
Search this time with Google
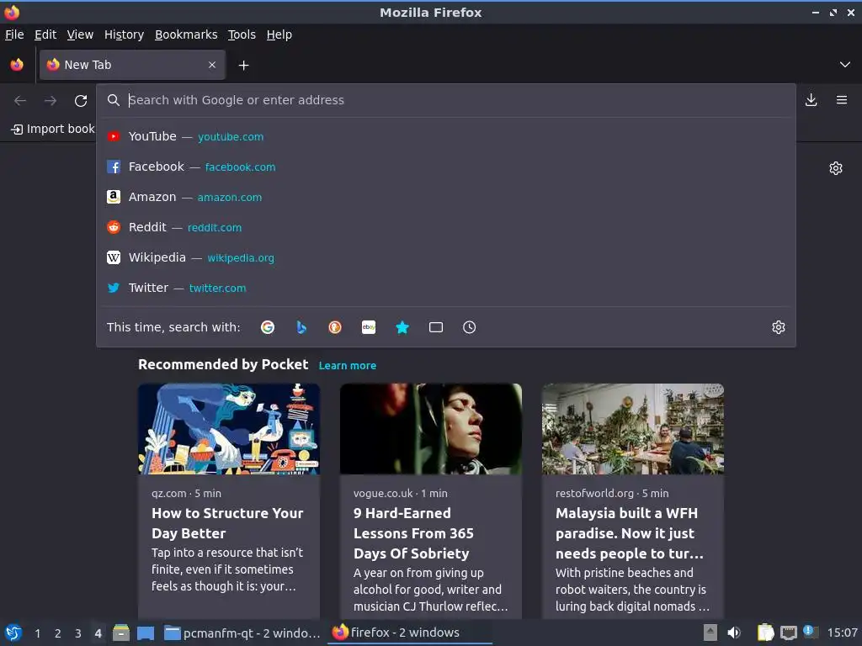click(x=268, y=327)
